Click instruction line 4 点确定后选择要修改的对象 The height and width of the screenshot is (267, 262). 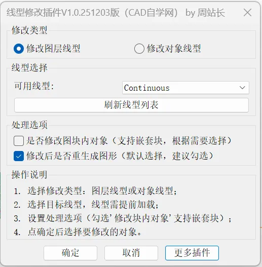click(x=78, y=232)
